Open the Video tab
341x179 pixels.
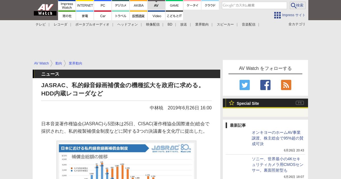click(157, 16)
